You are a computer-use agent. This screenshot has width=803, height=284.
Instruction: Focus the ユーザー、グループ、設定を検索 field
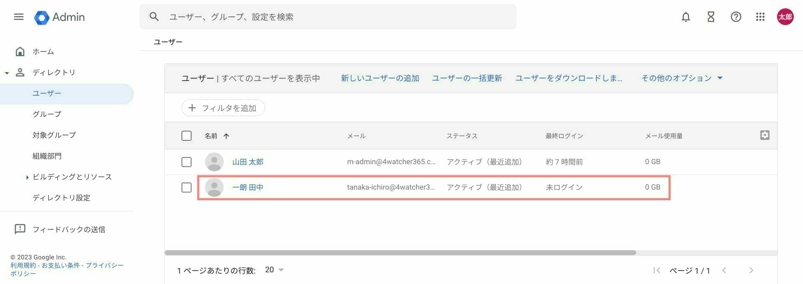[328, 17]
